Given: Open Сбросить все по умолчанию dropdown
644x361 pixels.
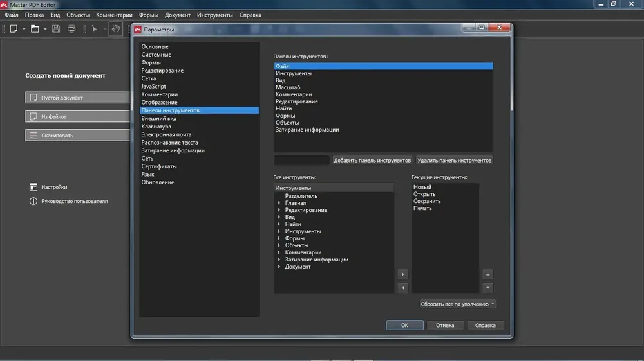Looking at the screenshot, I should (x=457, y=304).
